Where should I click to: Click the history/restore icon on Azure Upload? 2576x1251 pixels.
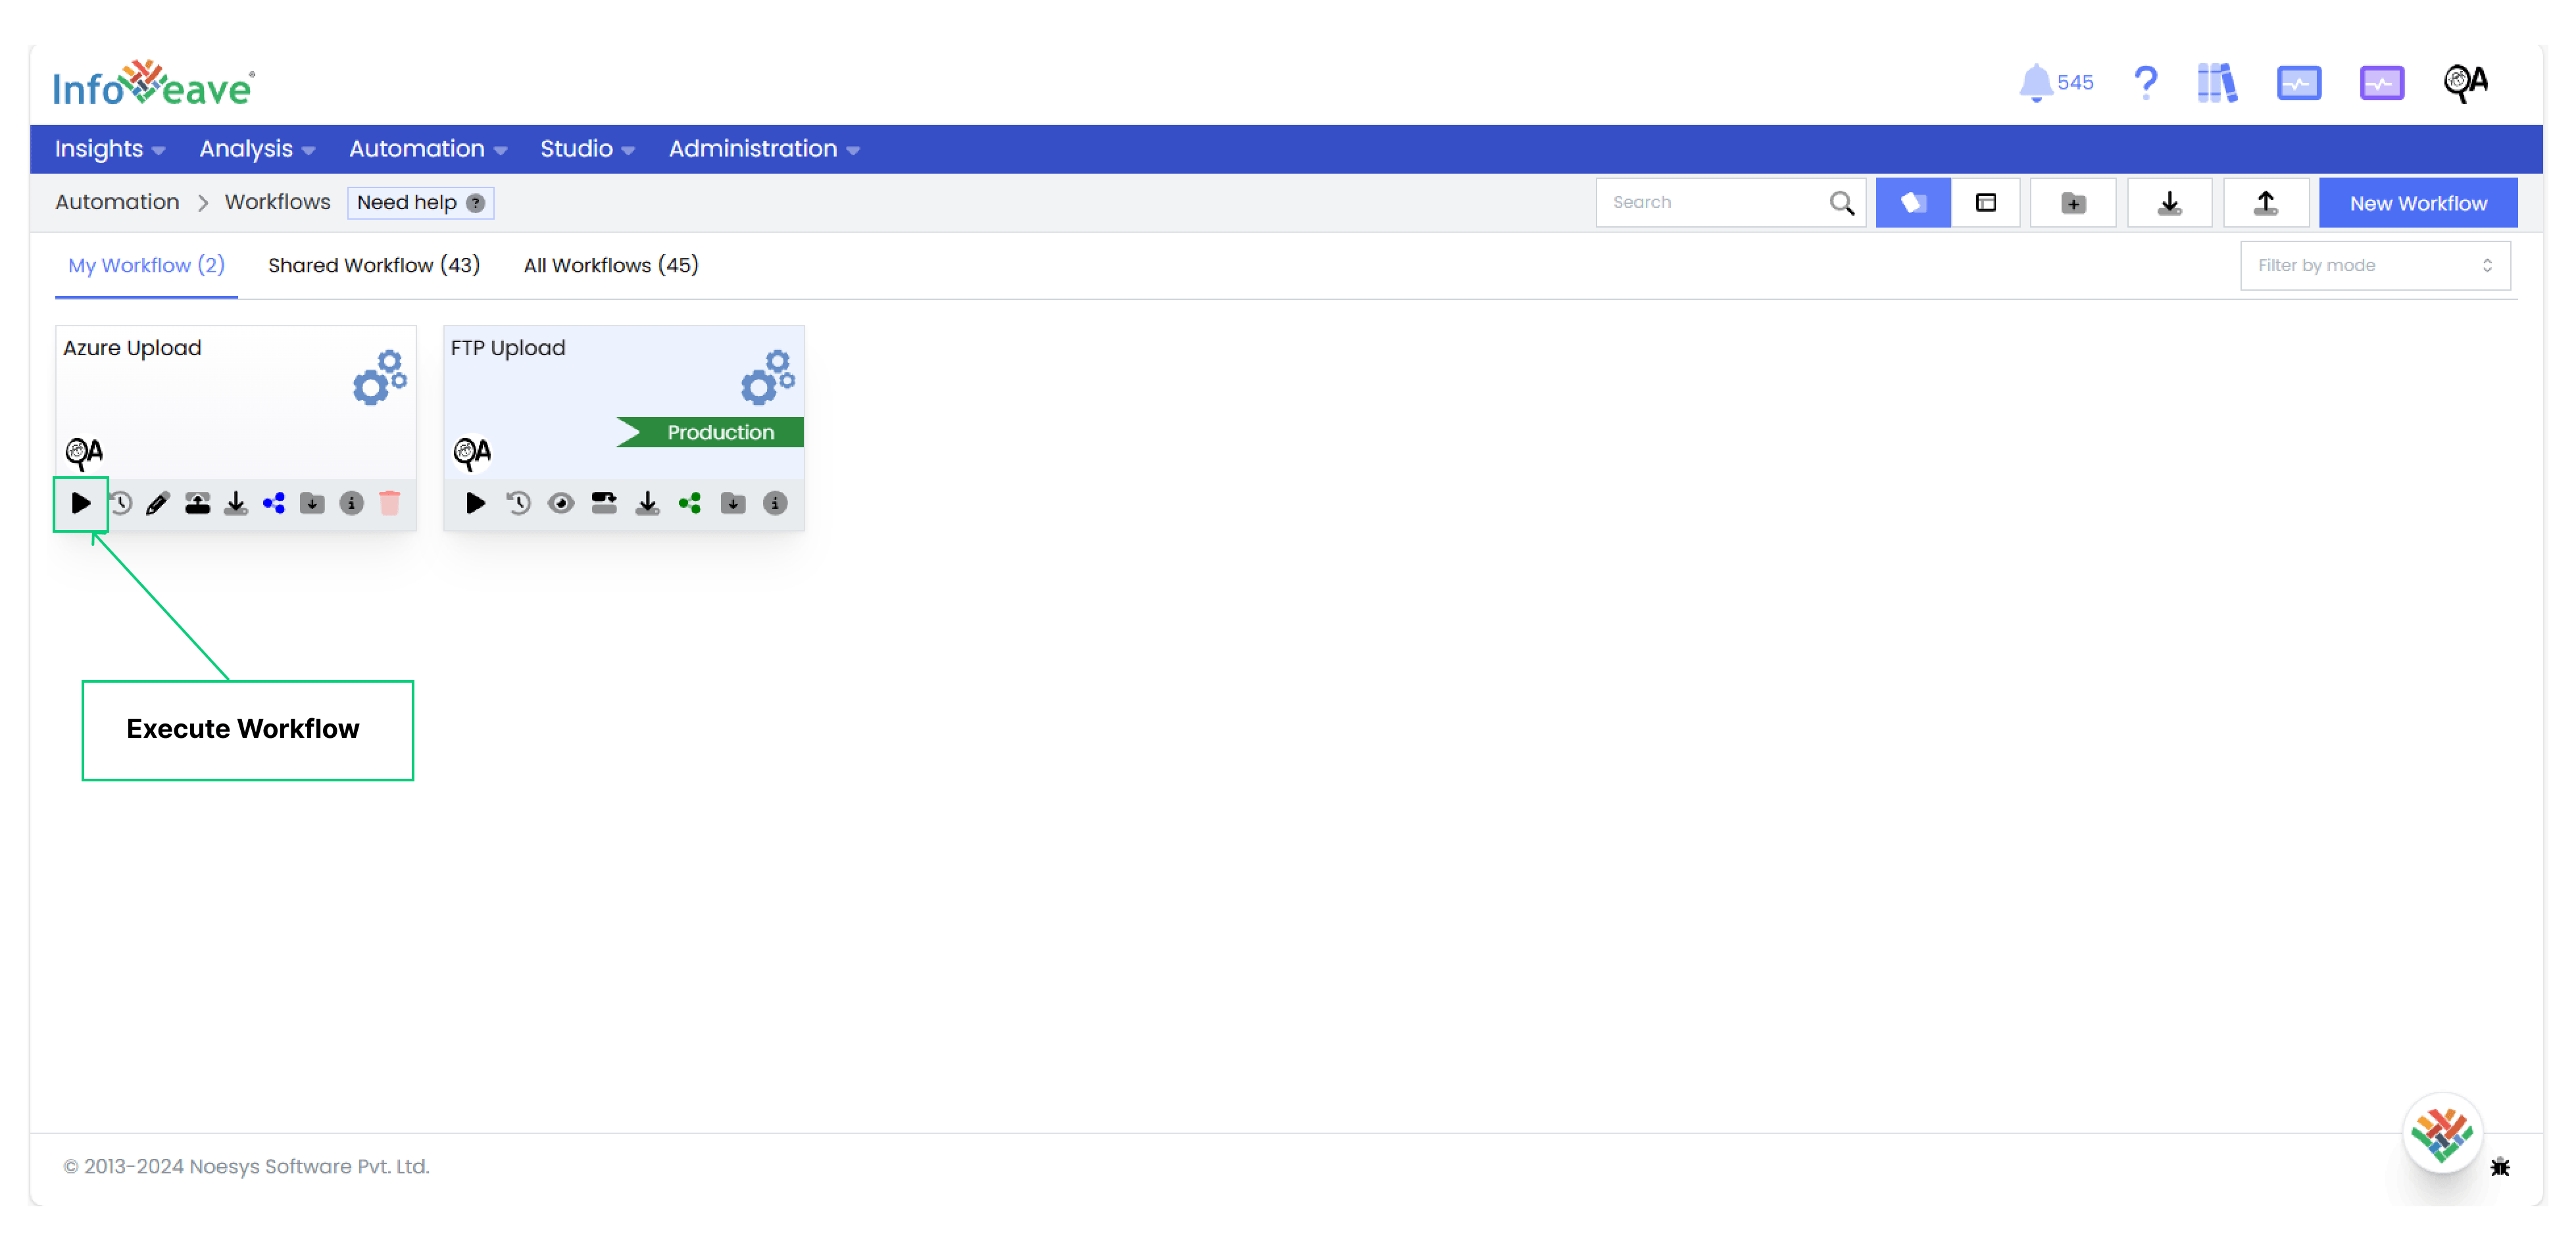point(118,504)
